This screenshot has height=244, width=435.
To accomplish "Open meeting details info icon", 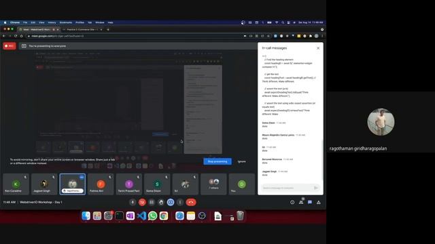I will pos(292,202).
